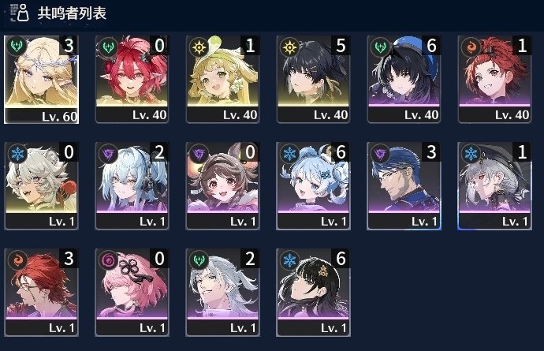Select the black-haired Spectro character with number 5
Viewport: 544px width, 351px height.
pyautogui.click(x=313, y=80)
